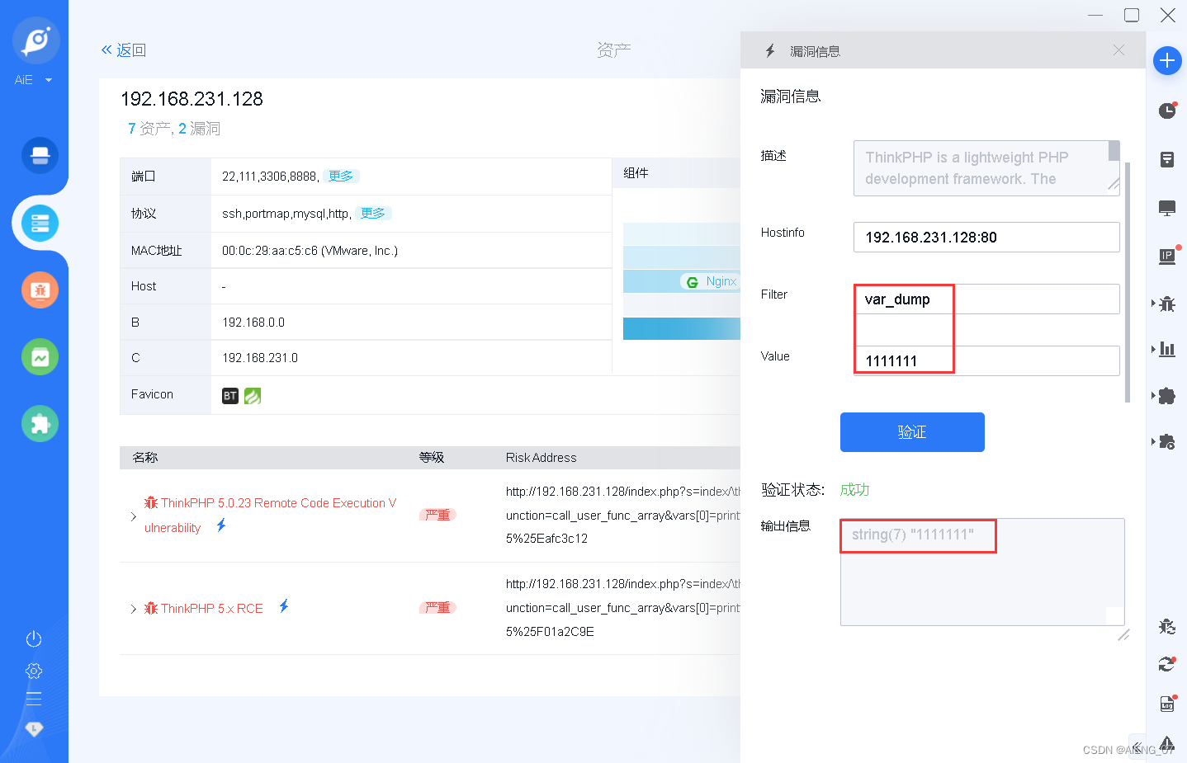Click the Filter field containing var_dump
Image resolution: width=1187 pixels, height=763 pixels.
click(986, 299)
